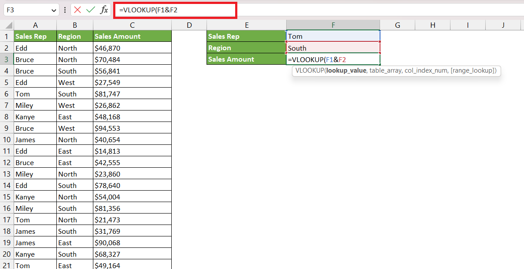Click the VLOOKUP function name in tooltip
The height and width of the screenshot is (269, 524).
click(310, 71)
